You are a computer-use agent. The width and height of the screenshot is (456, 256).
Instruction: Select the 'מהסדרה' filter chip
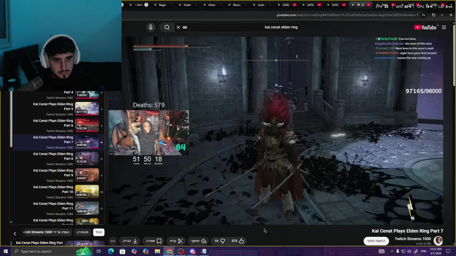click(x=83, y=232)
